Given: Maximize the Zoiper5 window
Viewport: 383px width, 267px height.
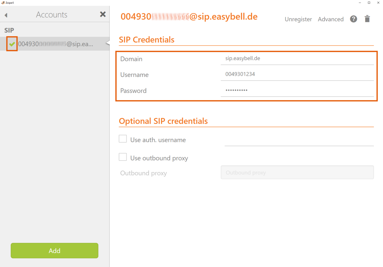Looking at the screenshot, I should [x=369, y=3].
